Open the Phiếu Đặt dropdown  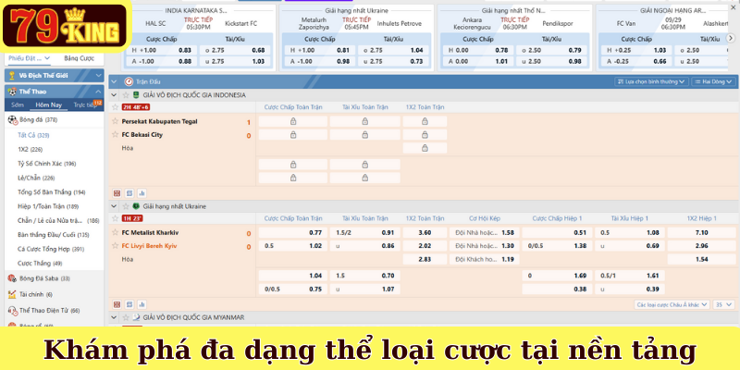(x=29, y=58)
